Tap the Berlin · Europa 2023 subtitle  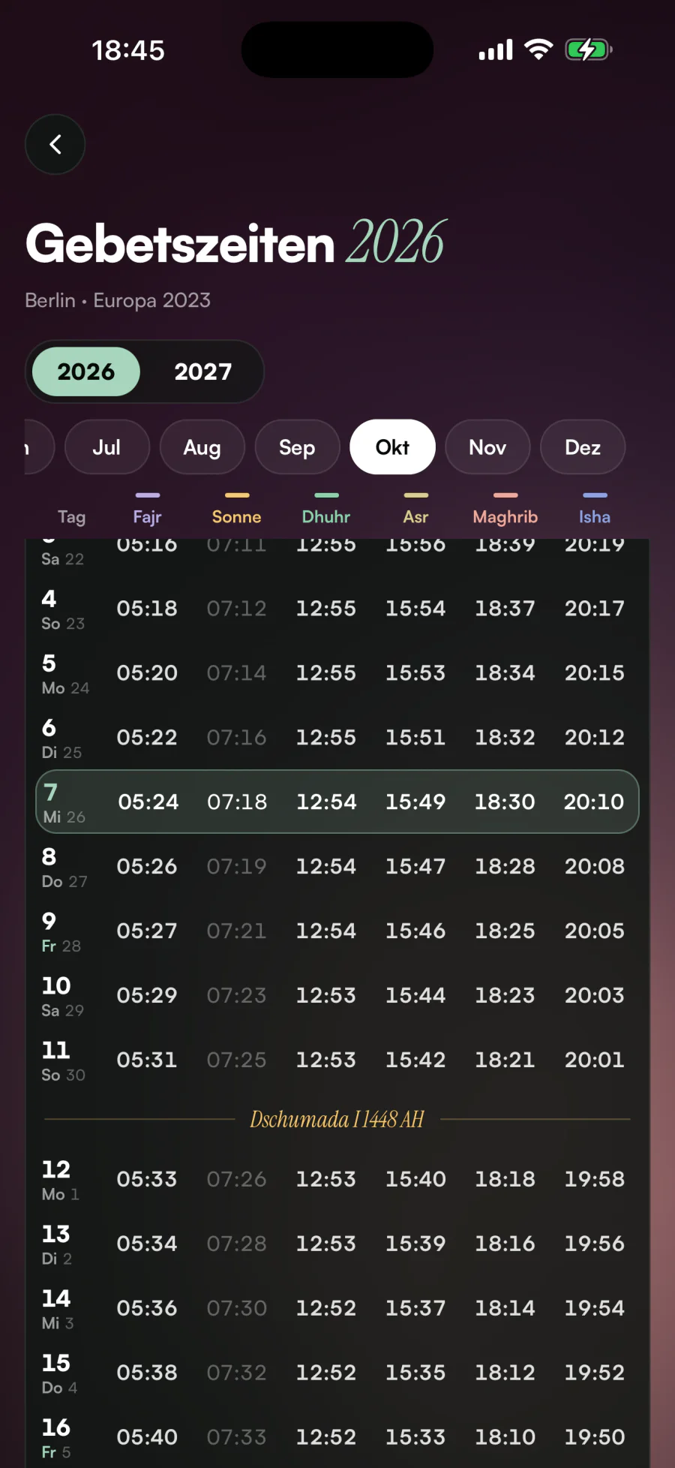click(118, 300)
